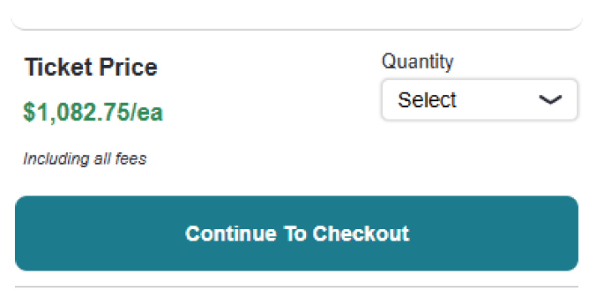Proceed by clicking the teal checkout button
This screenshot has width=589, height=294.
point(296,233)
